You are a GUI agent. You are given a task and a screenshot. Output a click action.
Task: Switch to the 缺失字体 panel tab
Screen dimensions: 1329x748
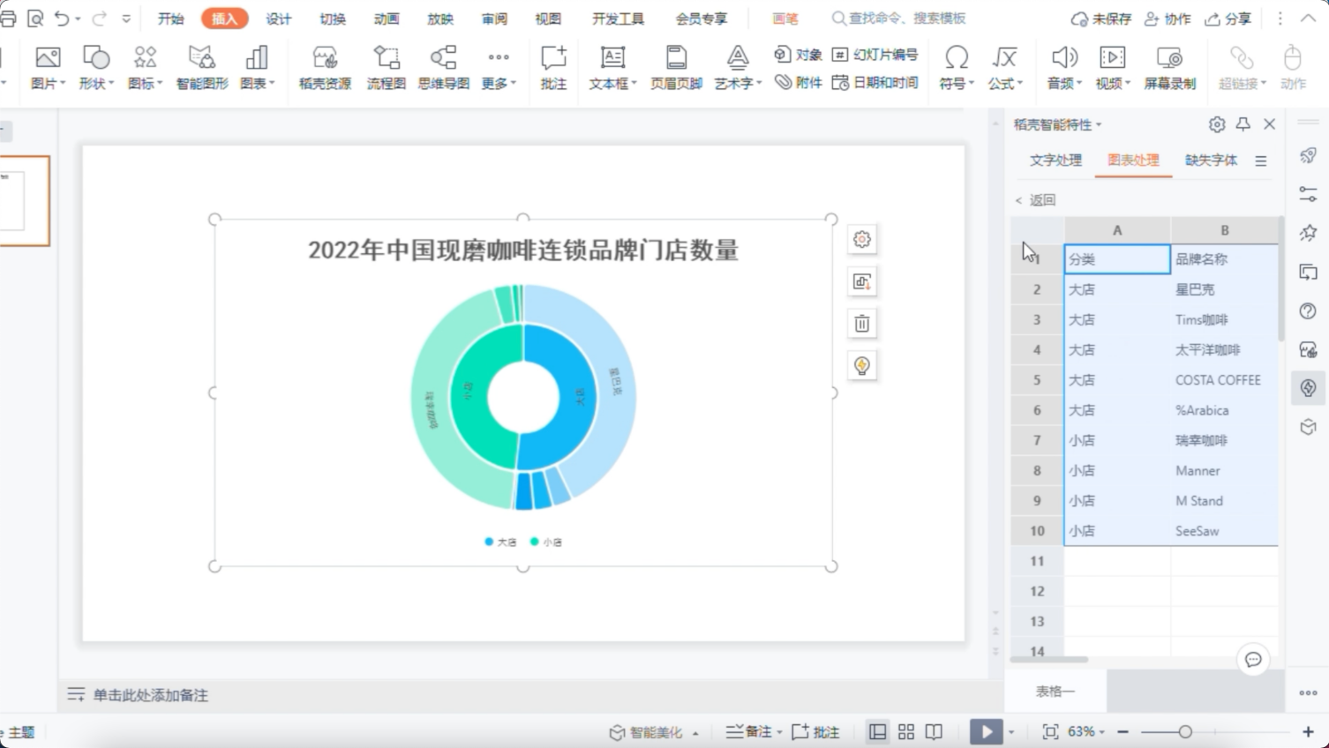tap(1211, 160)
